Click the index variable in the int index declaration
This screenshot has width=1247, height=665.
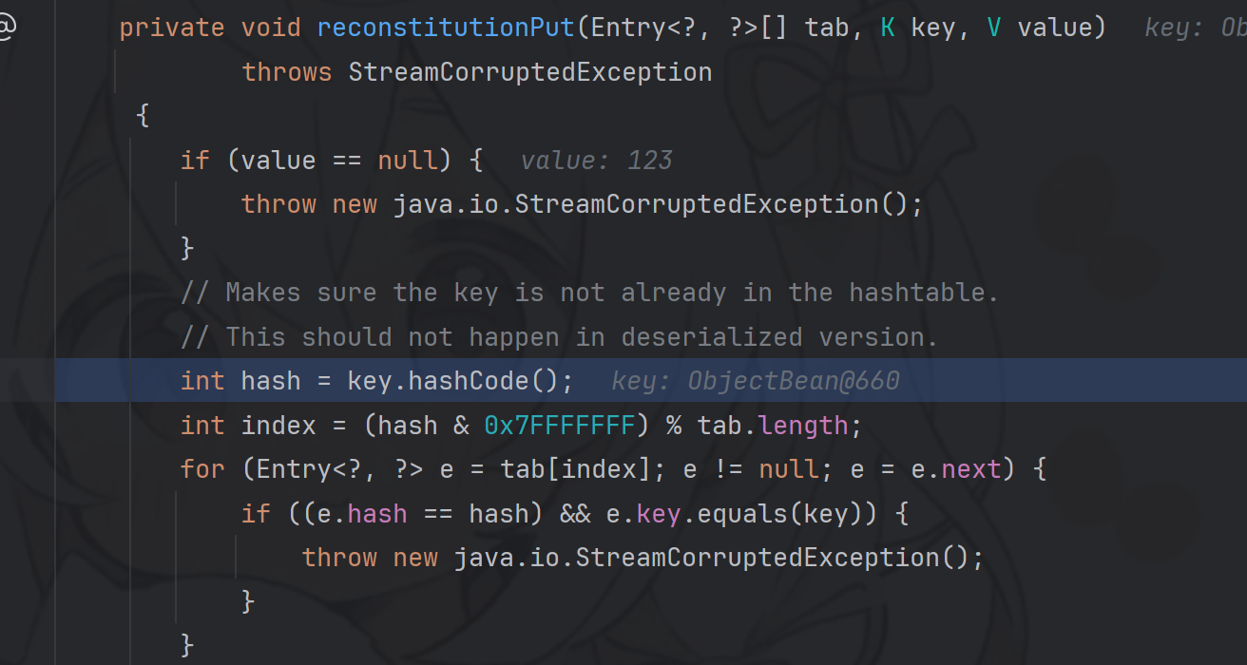point(278,426)
